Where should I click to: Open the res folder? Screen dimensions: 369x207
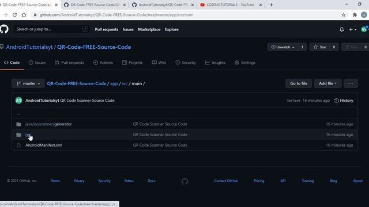coord(28,135)
